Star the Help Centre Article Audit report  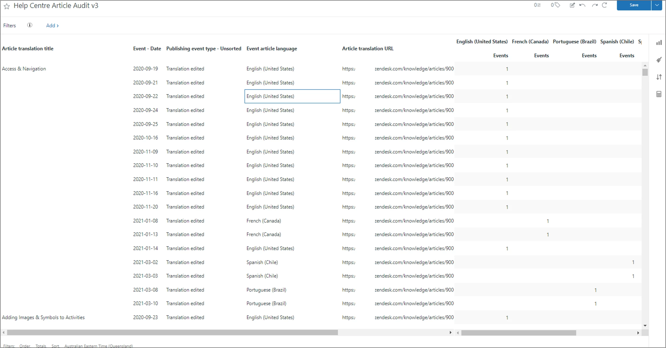coord(7,6)
